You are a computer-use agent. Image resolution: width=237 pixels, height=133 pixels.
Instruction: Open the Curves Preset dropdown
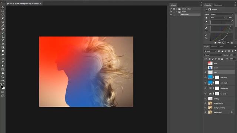tap(221, 14)
